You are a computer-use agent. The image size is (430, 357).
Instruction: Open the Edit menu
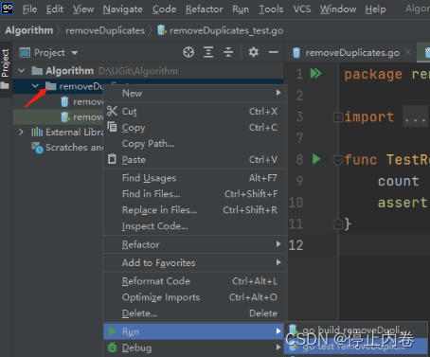coord(55,9)
